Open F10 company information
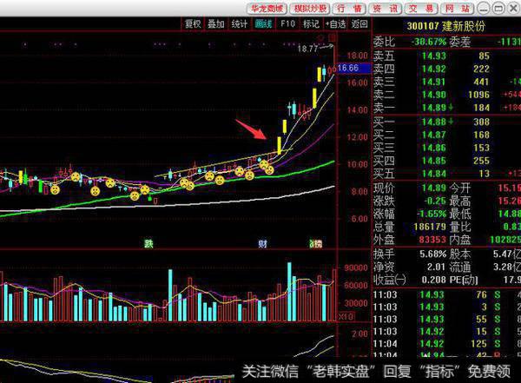This screenshot has width=521, height=383. tap(287, 24)
